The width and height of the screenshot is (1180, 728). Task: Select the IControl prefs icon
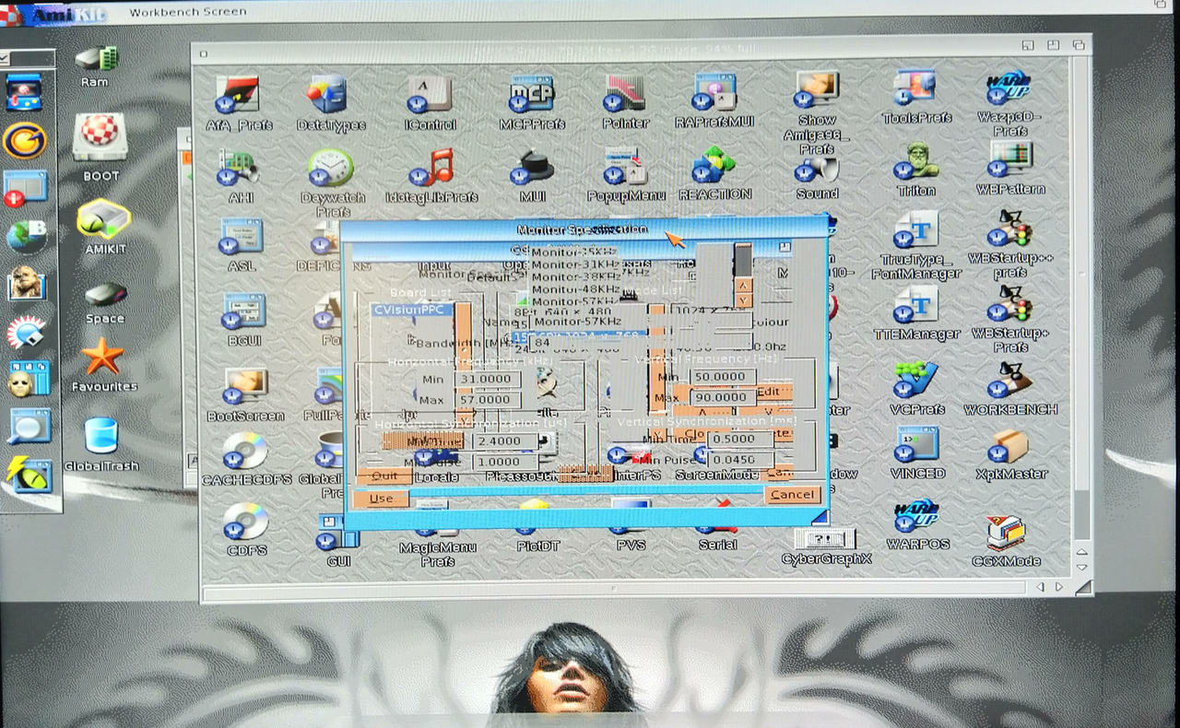point(429,94)
